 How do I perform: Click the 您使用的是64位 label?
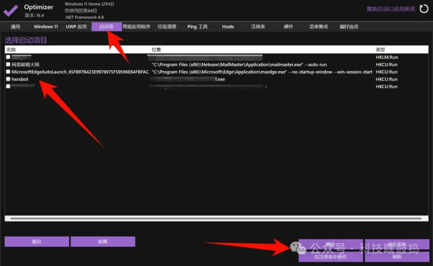tap(81, 11)
